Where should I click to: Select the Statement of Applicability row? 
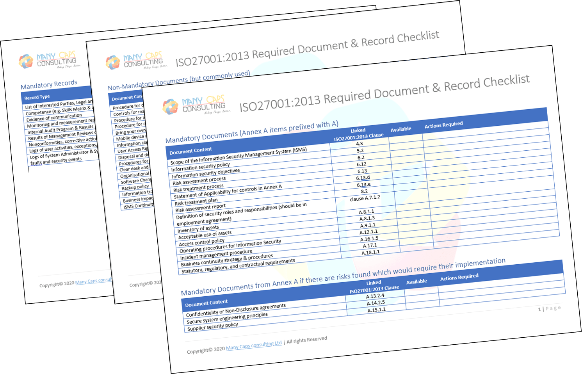click(x=228, y=191)
